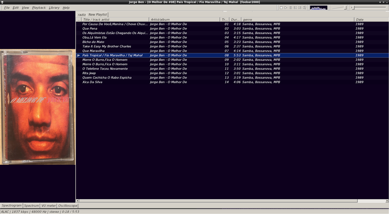Pause the current track

pyautogui.click(x=291, y=8)
